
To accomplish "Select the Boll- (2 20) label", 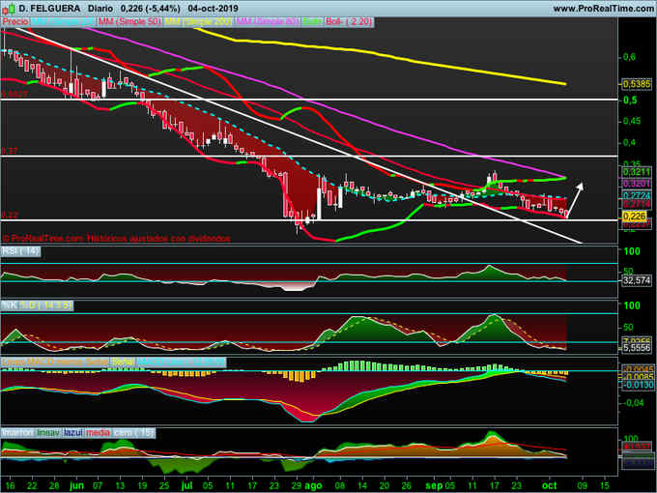I will tap(349, 21).
